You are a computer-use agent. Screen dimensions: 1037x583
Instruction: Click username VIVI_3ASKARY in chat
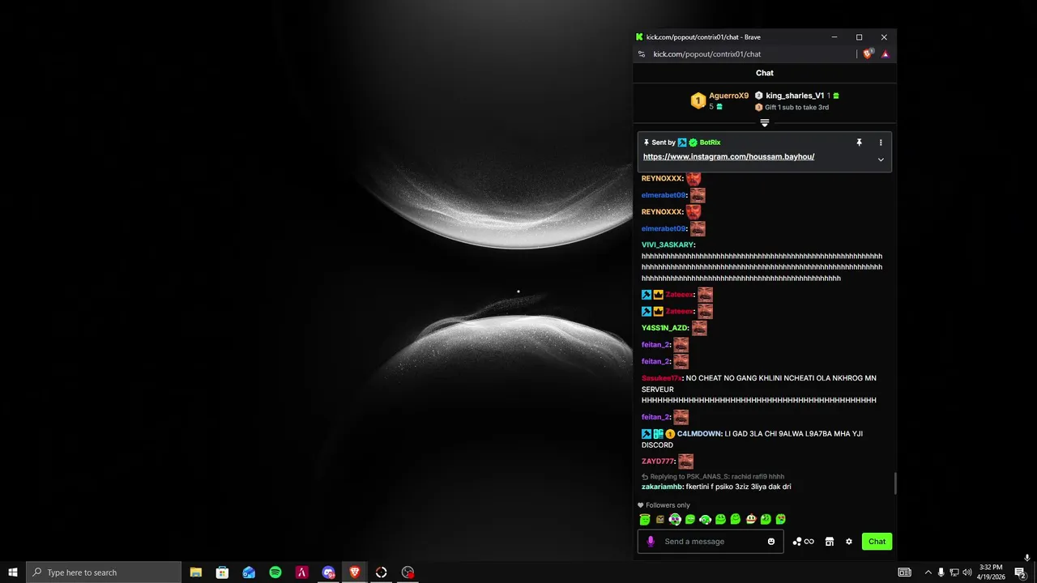668,245
